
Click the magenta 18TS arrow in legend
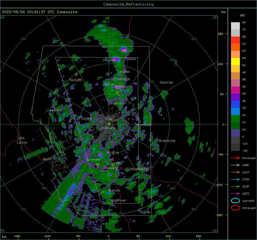point(235,194)
